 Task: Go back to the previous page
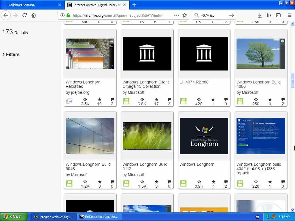[6, 15]
